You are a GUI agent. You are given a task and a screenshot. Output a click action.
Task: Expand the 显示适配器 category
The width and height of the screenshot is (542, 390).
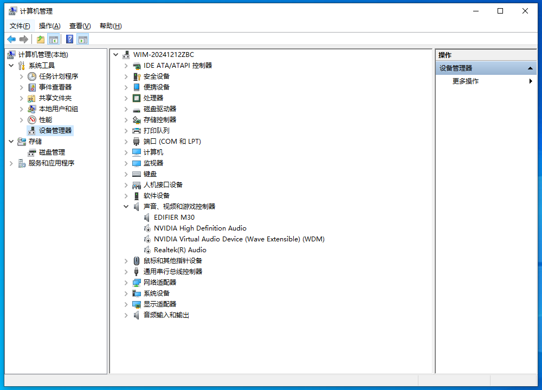(126, 304)
